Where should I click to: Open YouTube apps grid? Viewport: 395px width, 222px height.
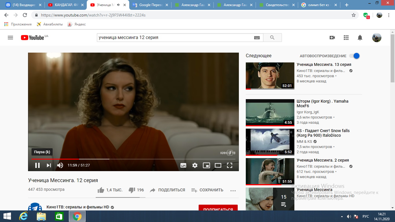[346, 38]
